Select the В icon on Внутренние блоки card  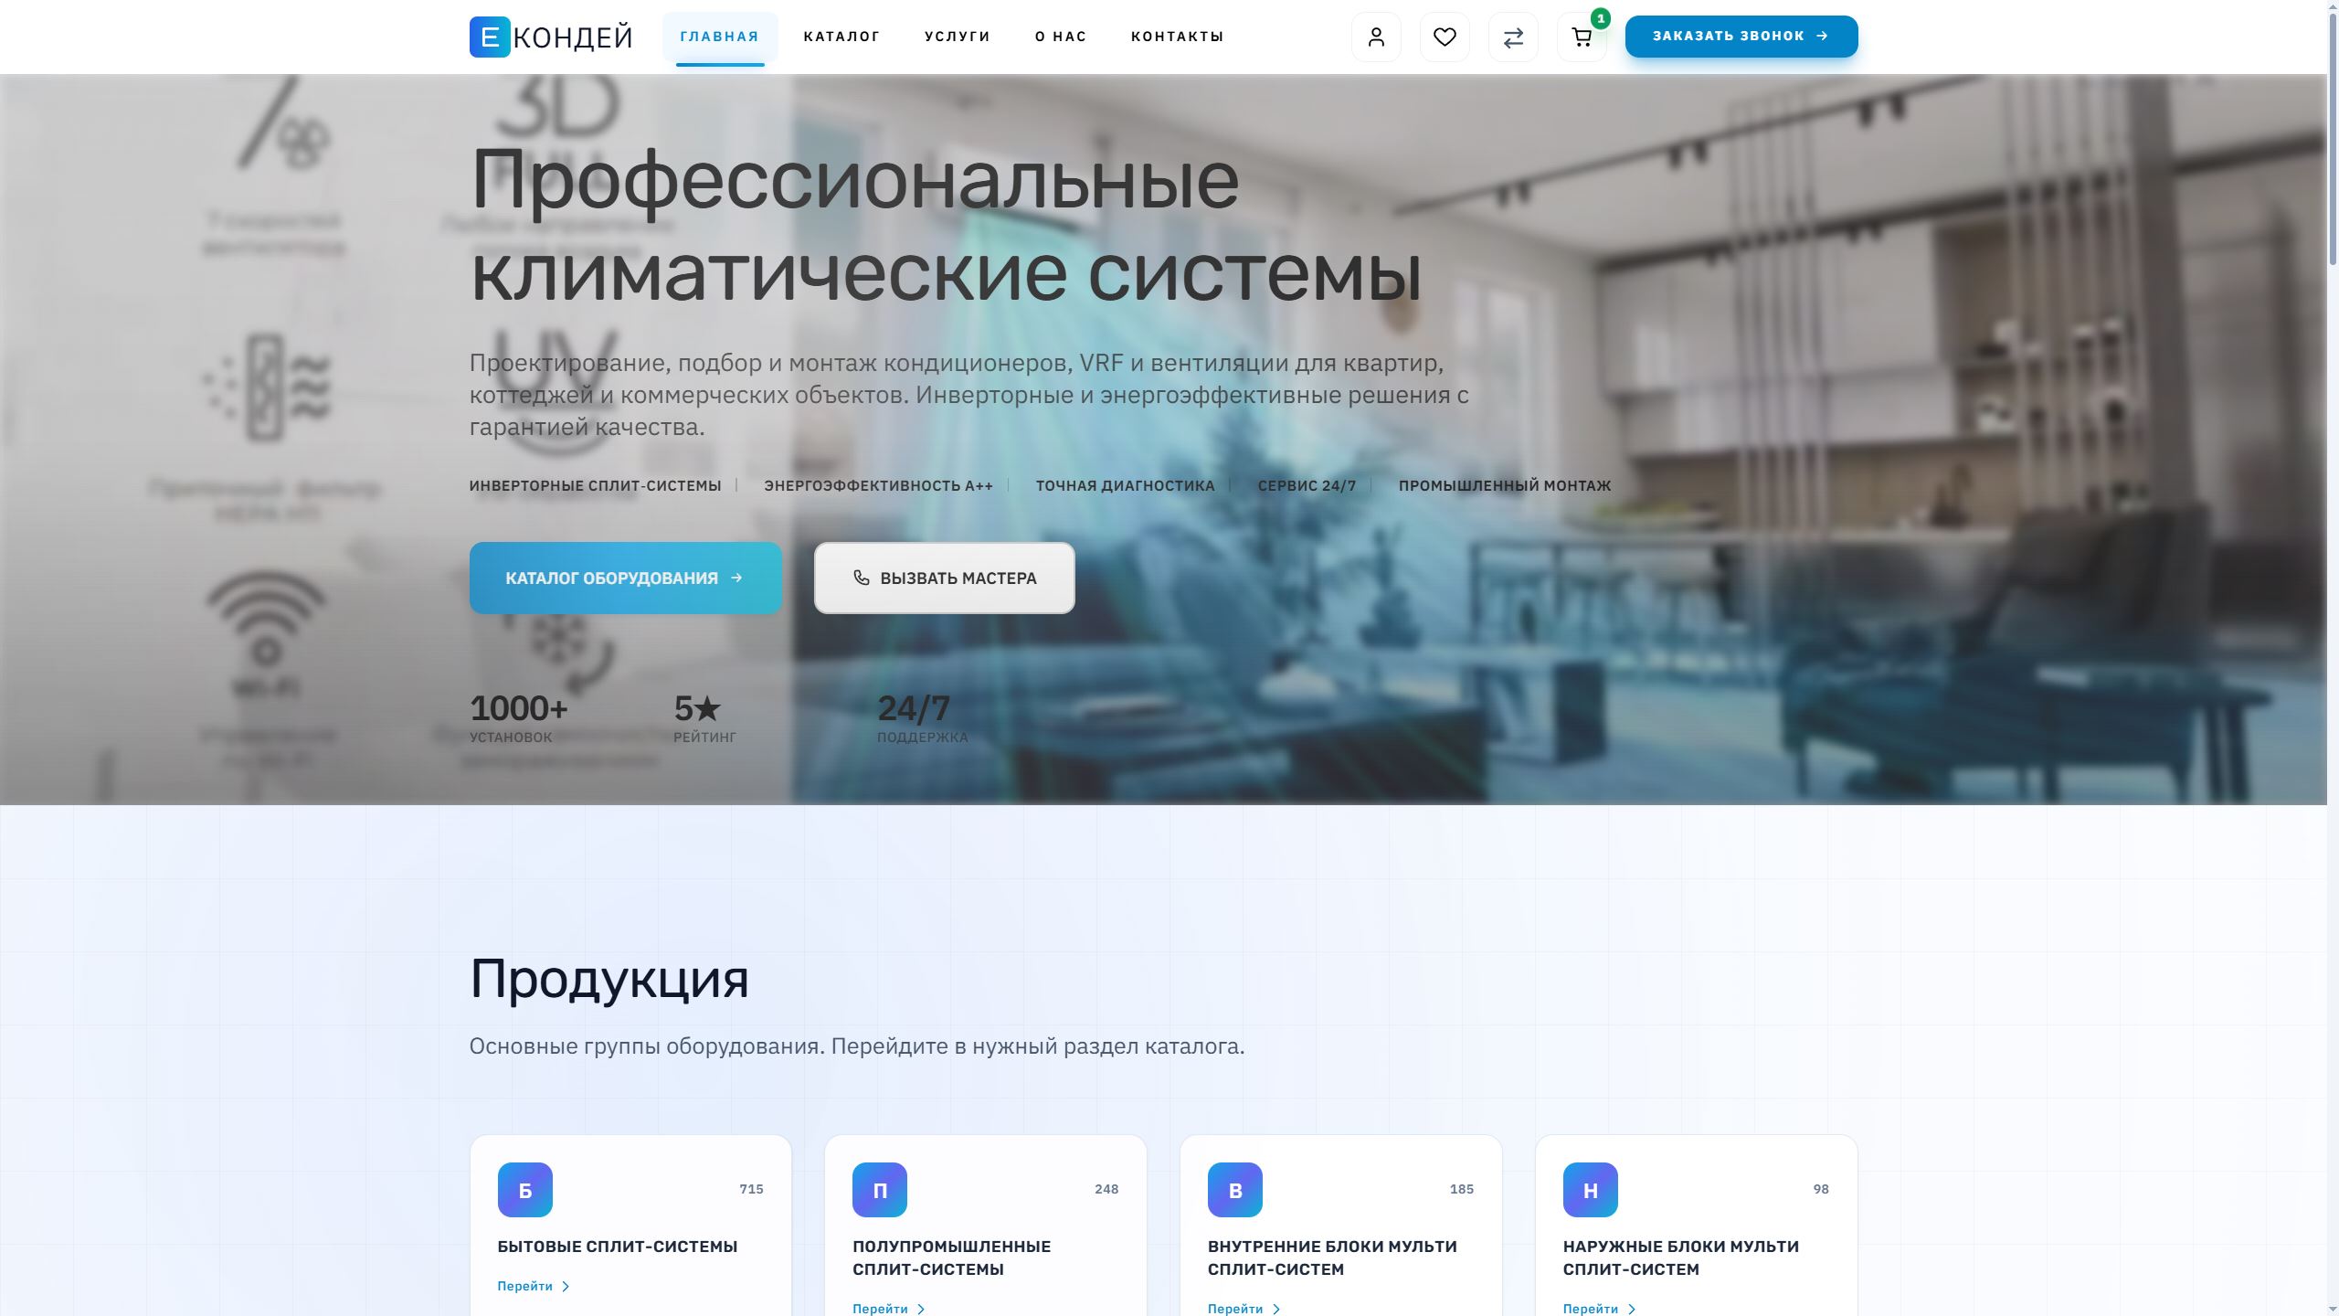coord(1235,1190)
